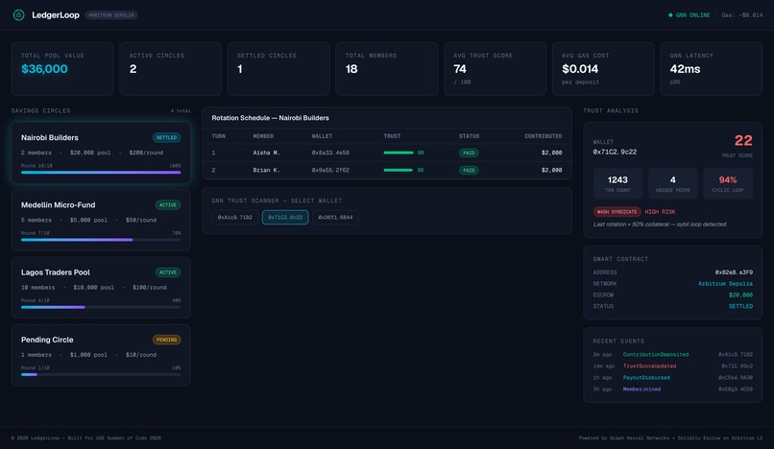The height and width of the screenshot is (449, 774).
Task: Click the Total Members 18 card
Action: (x=387, y=68)
